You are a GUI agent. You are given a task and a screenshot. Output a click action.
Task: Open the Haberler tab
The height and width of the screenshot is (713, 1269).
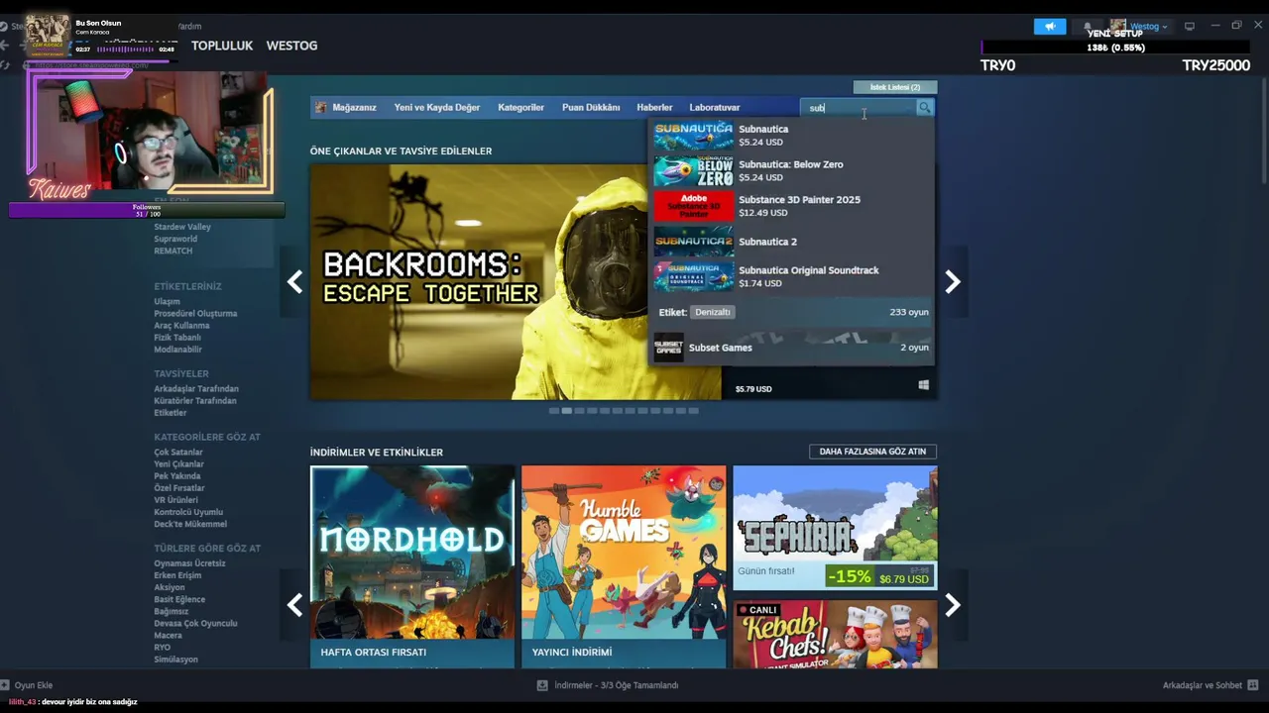tap(654, 107)
